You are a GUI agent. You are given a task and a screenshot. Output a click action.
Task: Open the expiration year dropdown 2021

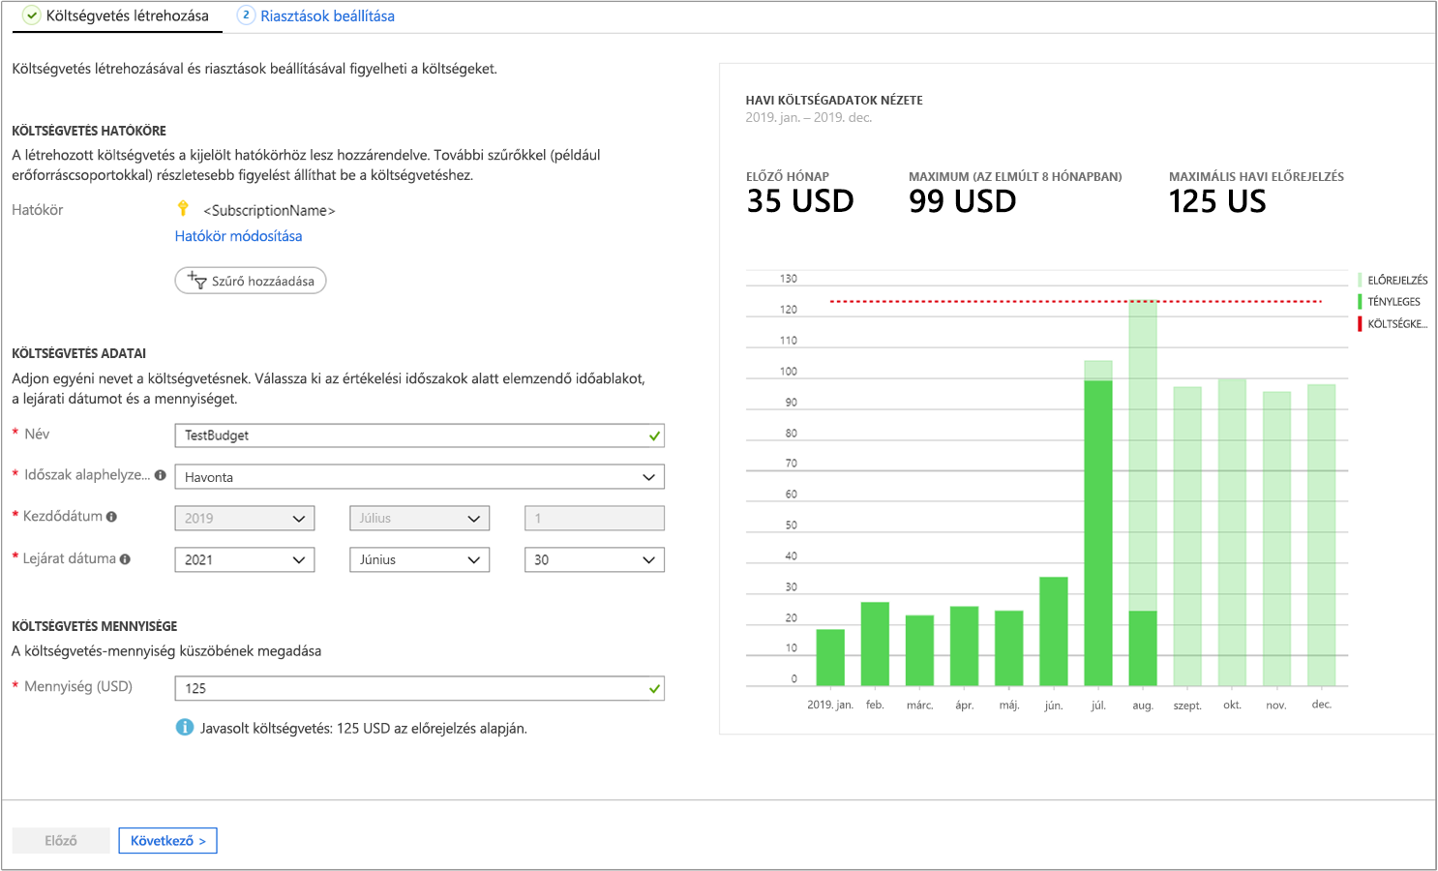[245, 560]
